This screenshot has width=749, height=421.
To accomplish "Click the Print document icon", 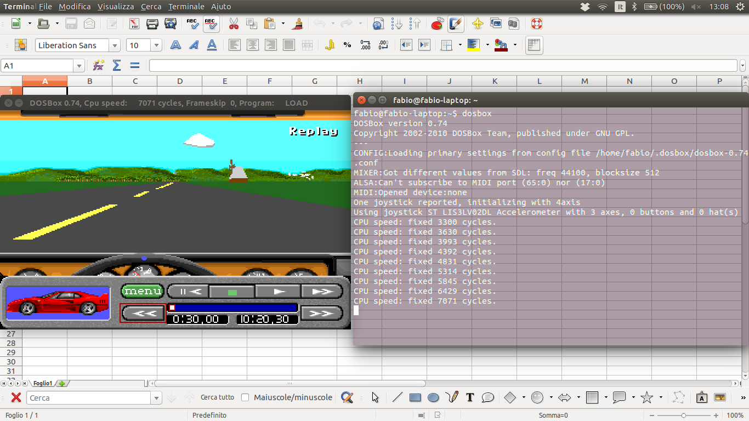I will pos(152,24).
